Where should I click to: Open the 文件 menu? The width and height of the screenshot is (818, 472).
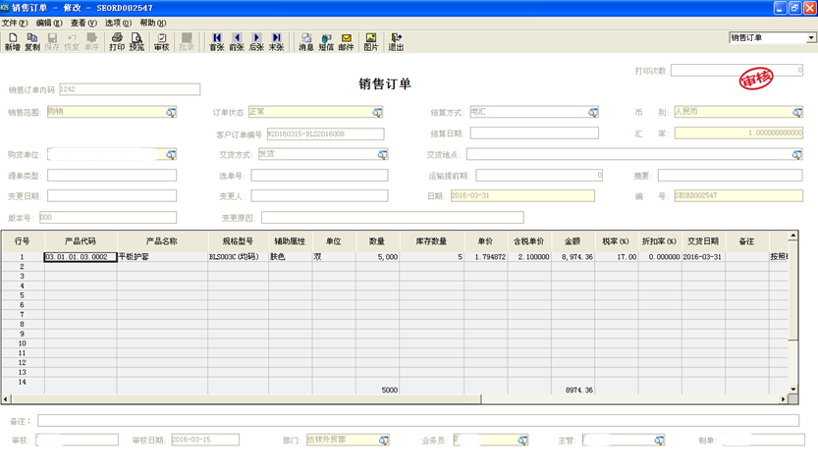[15, 23]
